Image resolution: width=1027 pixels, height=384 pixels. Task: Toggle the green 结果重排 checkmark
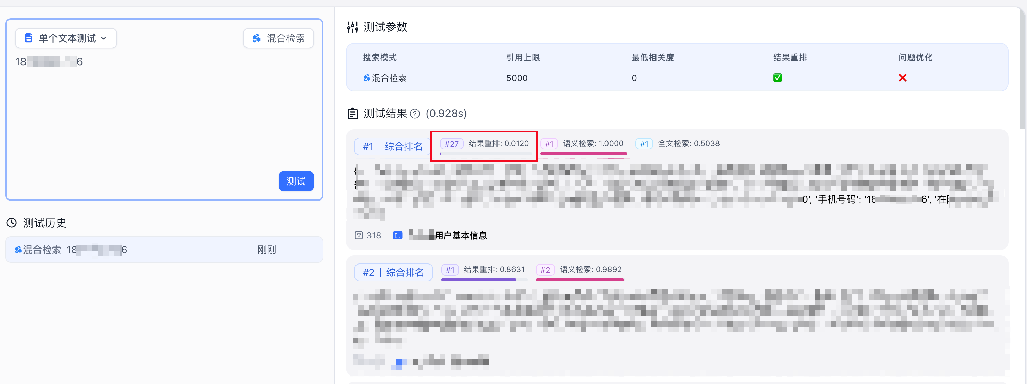tap(777, 78)
